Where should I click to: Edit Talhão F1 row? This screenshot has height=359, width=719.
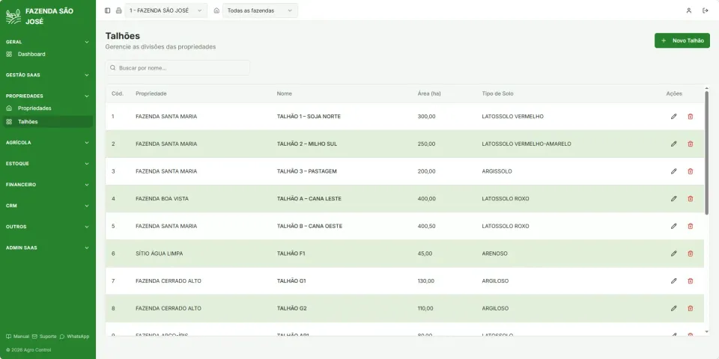[673, 254]
